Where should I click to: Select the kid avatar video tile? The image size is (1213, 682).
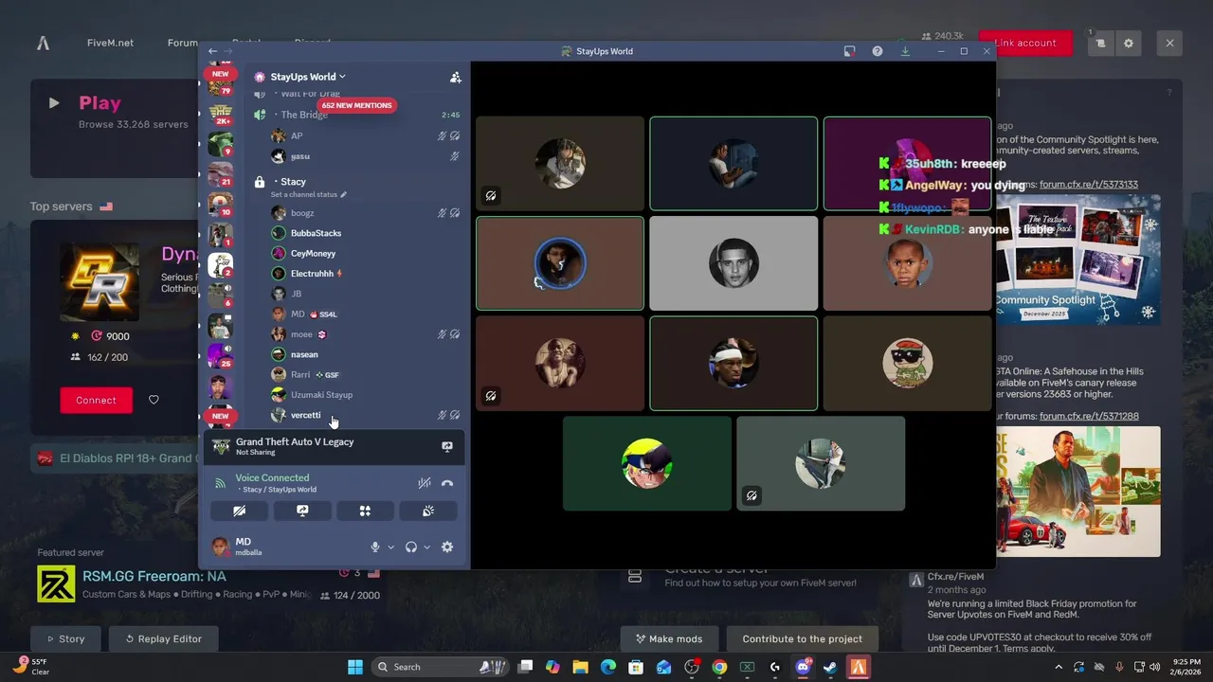pos(907,263)
